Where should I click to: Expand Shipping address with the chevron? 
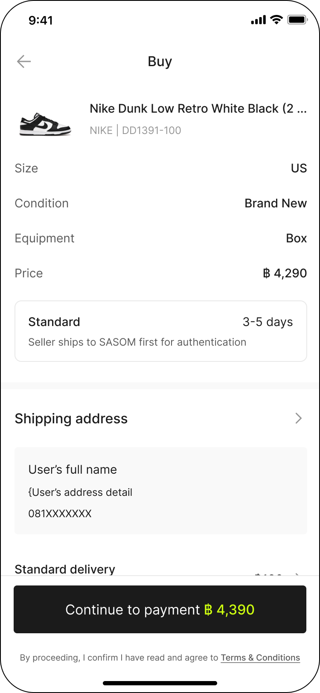point(299,418)
